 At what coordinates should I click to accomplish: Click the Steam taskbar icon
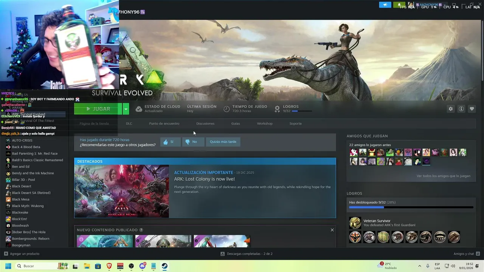tap(165, 266)
